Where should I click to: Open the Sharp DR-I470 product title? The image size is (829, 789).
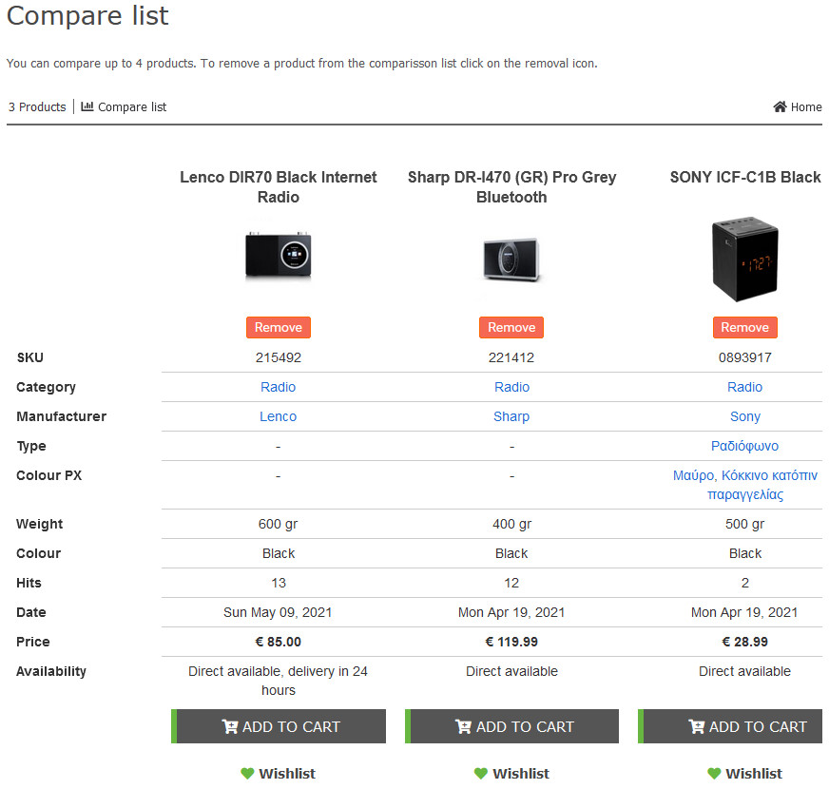tap(511, 186)
